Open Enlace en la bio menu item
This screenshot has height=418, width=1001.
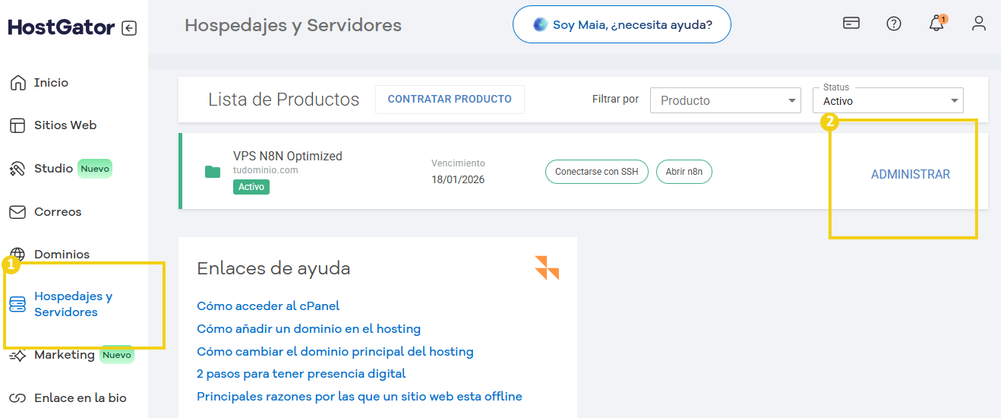(x=80, y=398)
